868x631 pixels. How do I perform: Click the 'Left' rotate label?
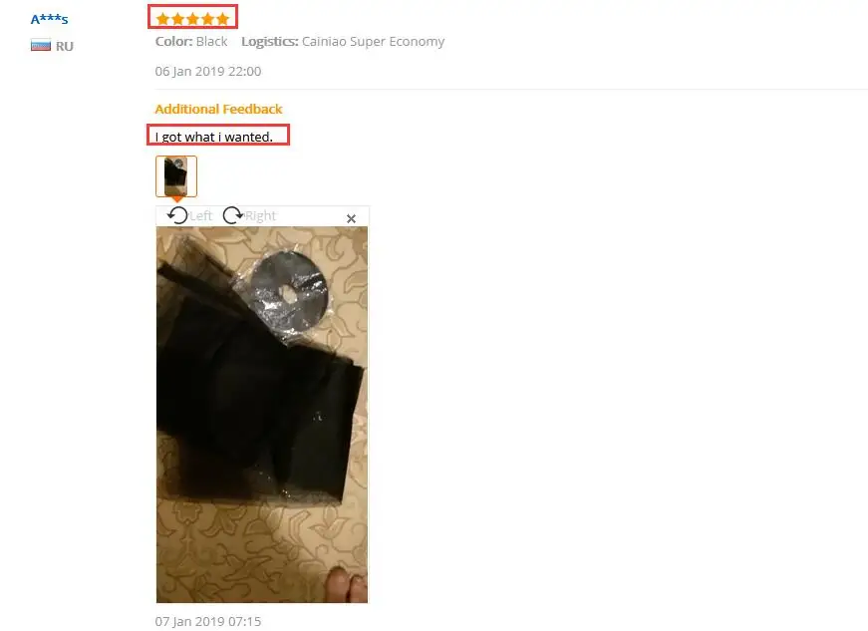coord(200,216)
